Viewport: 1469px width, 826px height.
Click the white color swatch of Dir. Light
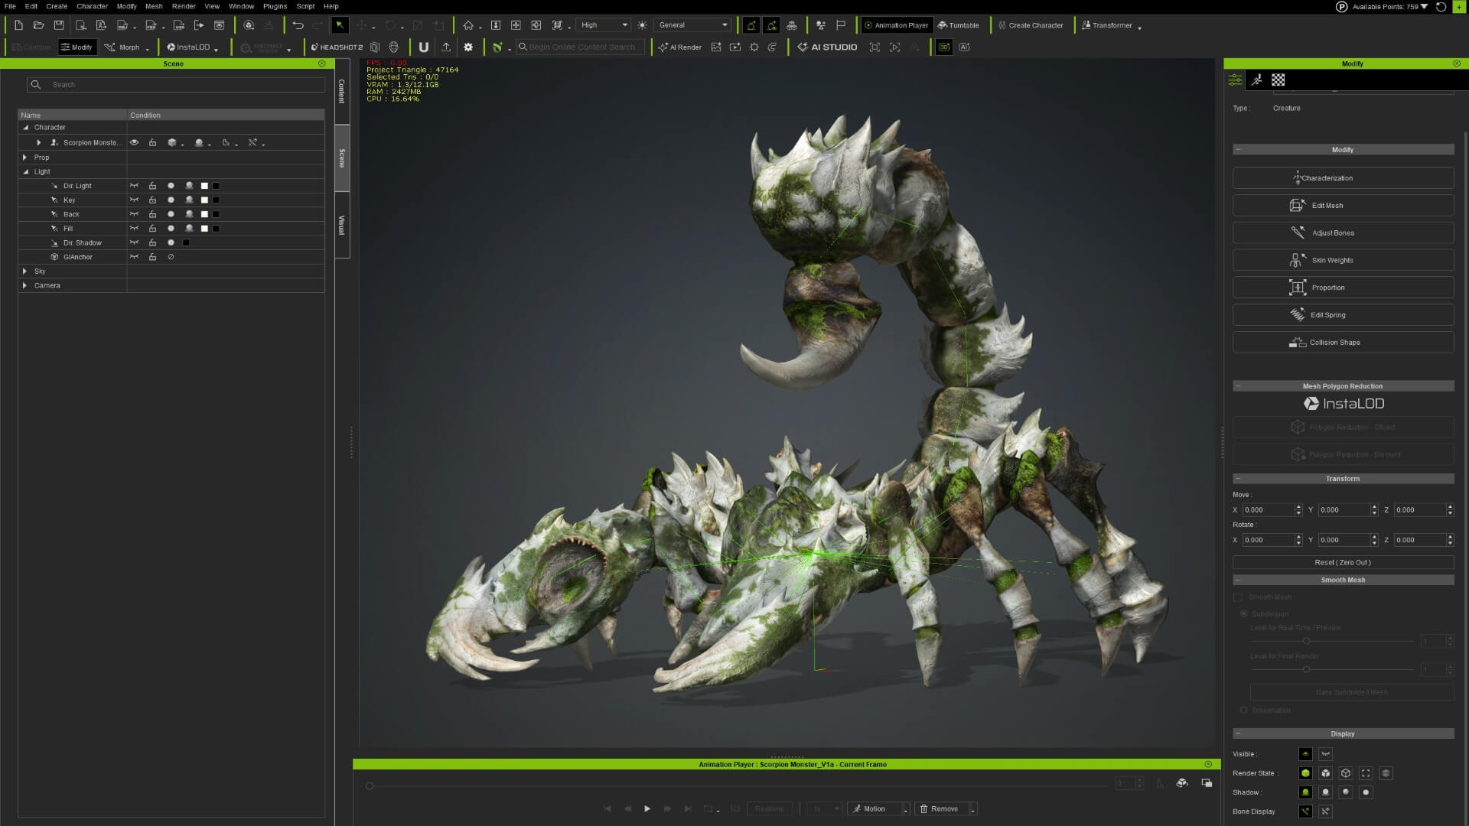coord(204,186)
